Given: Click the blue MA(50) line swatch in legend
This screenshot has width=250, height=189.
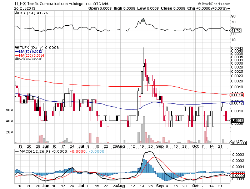Looking at the screenshot, I should point(17,51).
